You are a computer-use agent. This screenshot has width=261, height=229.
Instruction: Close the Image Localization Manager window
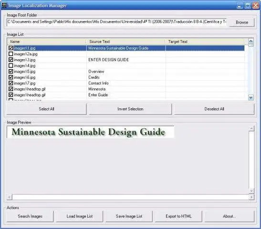pyautogui.click(x=256, y=5)
